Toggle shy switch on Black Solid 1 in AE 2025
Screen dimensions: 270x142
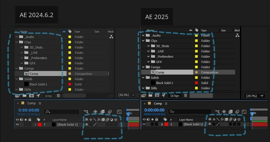pyautogui.click(x=210, y=124)
